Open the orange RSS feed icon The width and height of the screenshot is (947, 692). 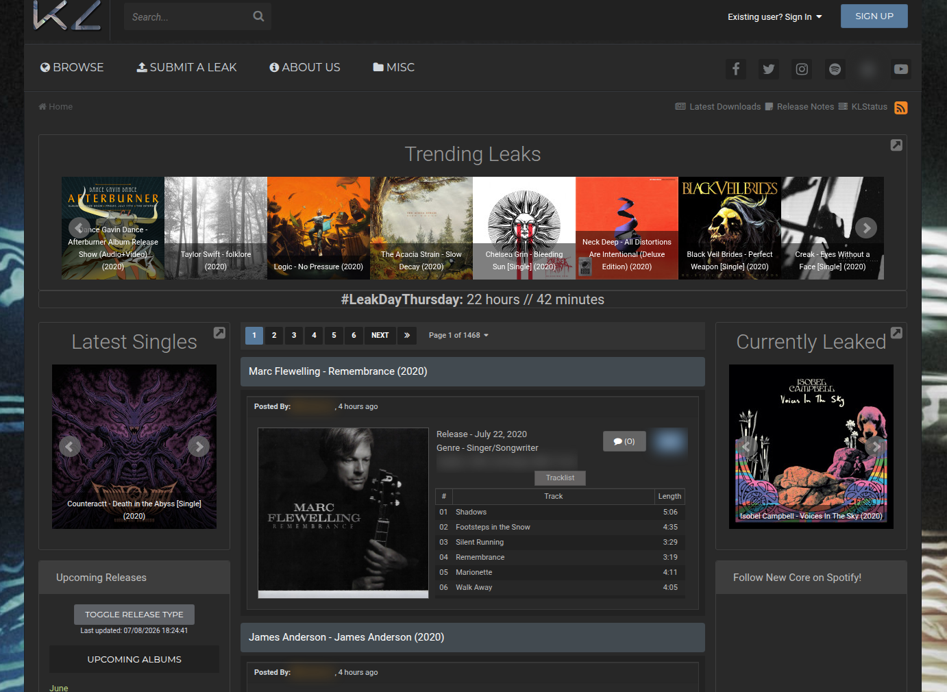click(901, 108)
